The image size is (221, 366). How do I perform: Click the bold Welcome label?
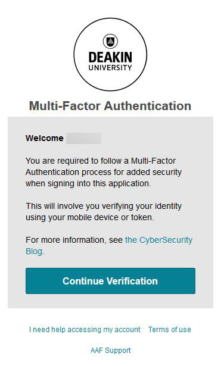[45, 138]
